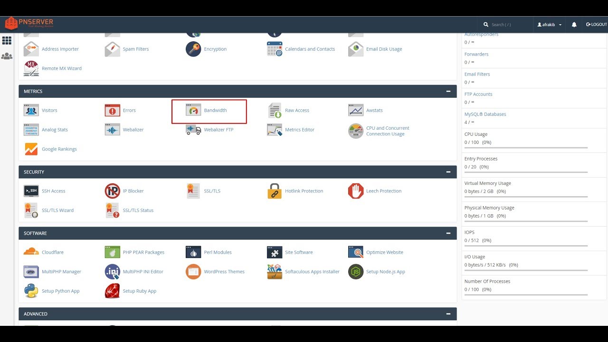This screenshot has height=342, width=608.
Task: Open the SSL/TLS Status icon
Action: point(113,210)
